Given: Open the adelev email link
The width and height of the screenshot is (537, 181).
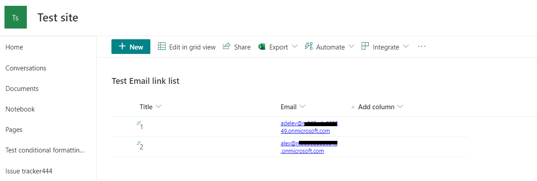Looking at the screenshot, I should [x=309, y=127].
